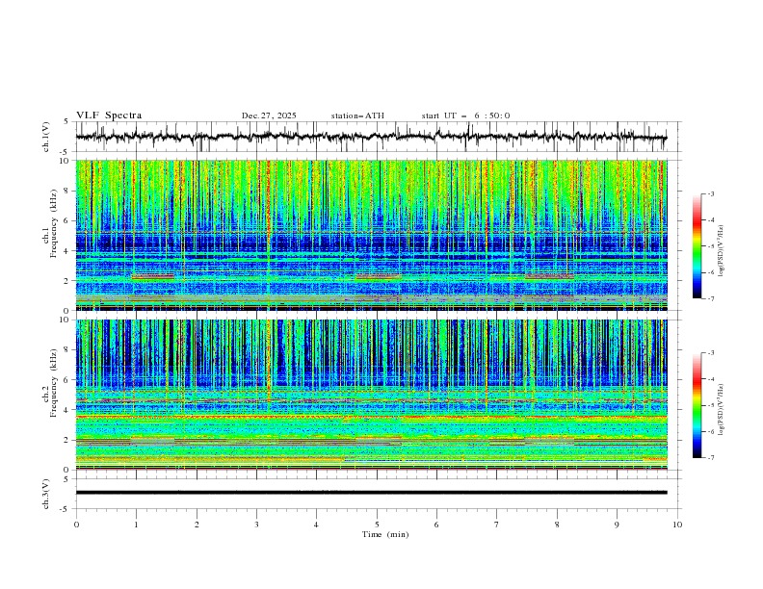Click the lower colorbar "-4" tick label
Screen dimensions: 763x589
tap(710, 379)
